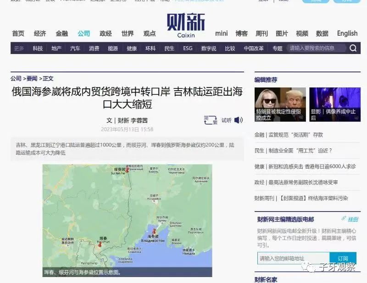
Task: Click the Vladivostok red pin on map
Action: (x=154, y=232)
